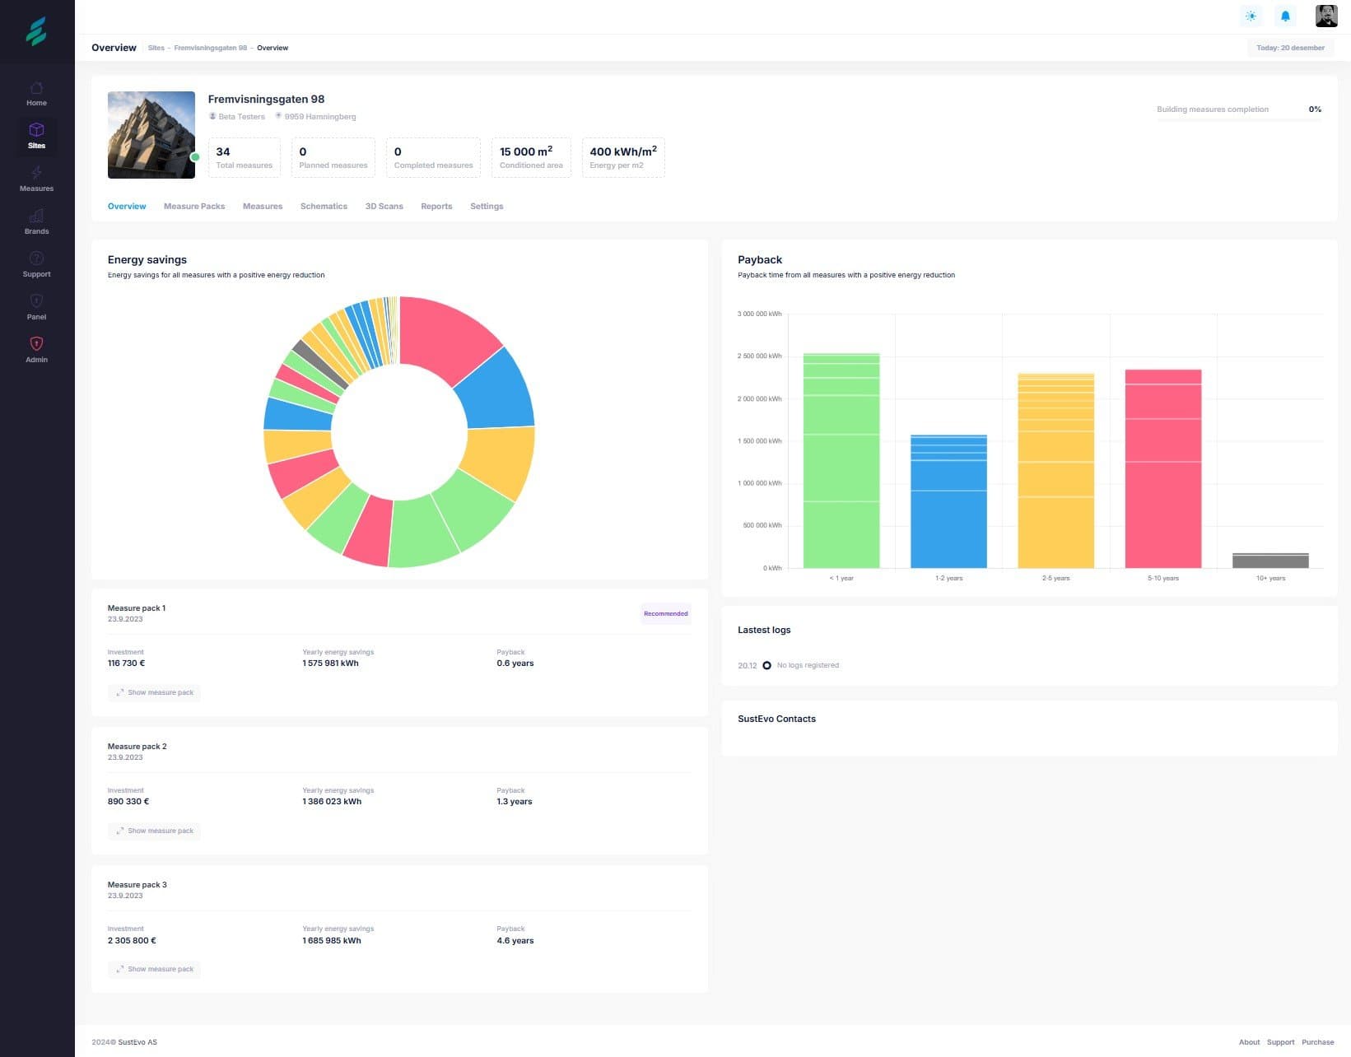Expand Measure pack 1 details
This screenshot has width=1351, height=1057.
(x=154, y=692)
